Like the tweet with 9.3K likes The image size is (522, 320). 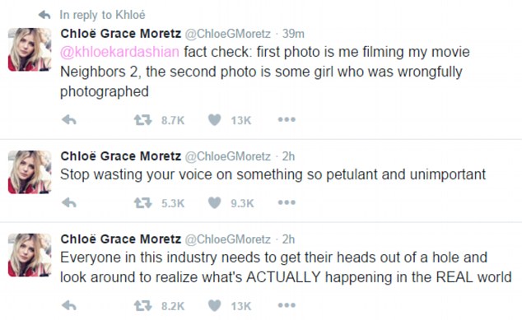point(215,202)
